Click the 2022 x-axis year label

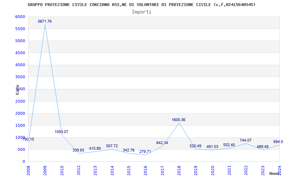pos(246,170)
